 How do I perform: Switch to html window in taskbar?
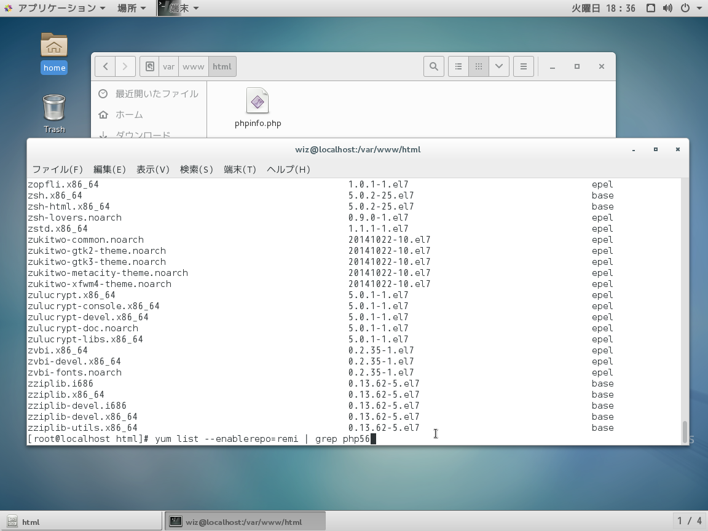[81, 522]
